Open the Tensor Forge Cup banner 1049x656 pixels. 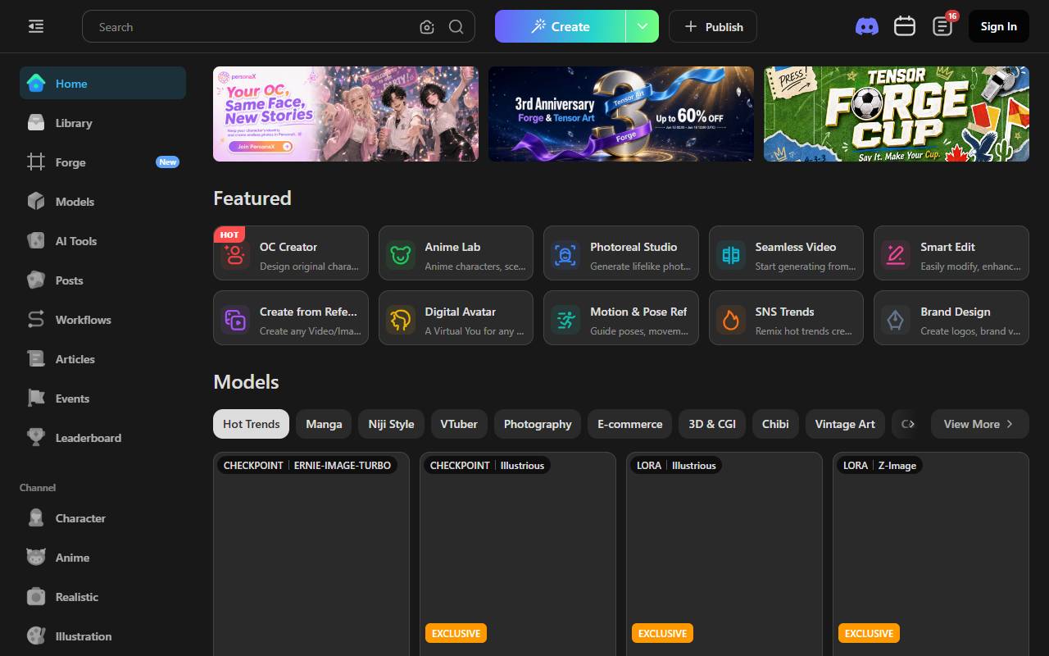[897, 114]
